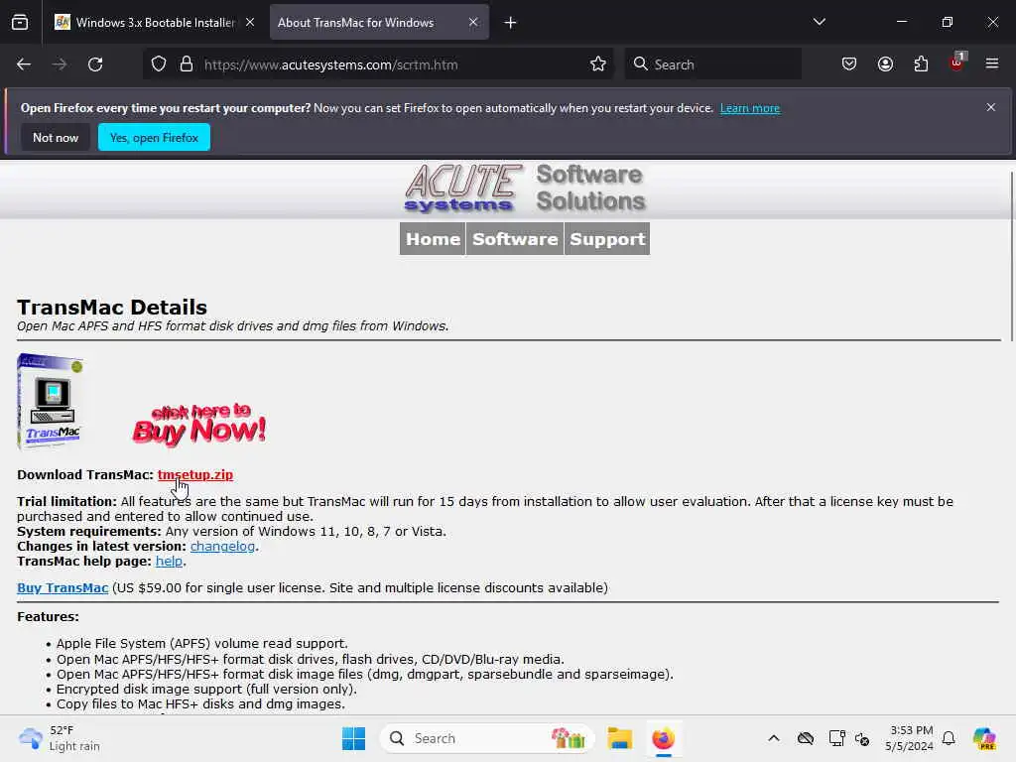Follow the Learn more link
The image size is (1016, 762).
(x=750, y=108)
